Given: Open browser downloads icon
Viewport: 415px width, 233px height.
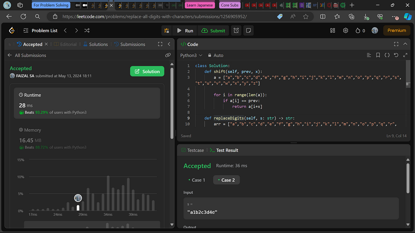Looking at the screenshot, I should coord(366,16).
